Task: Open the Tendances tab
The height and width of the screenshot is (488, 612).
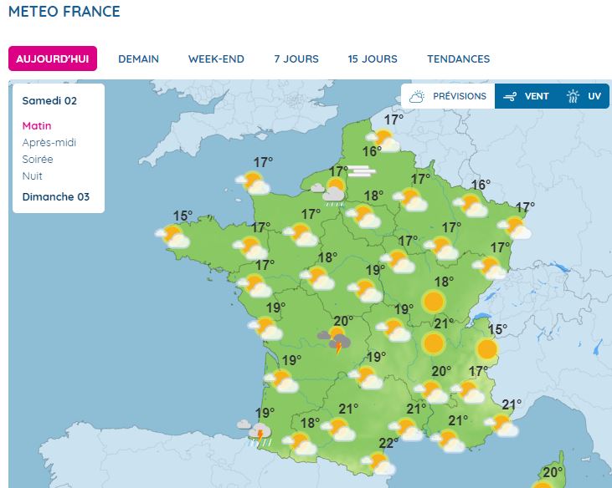Action: [x=459, y=58]
